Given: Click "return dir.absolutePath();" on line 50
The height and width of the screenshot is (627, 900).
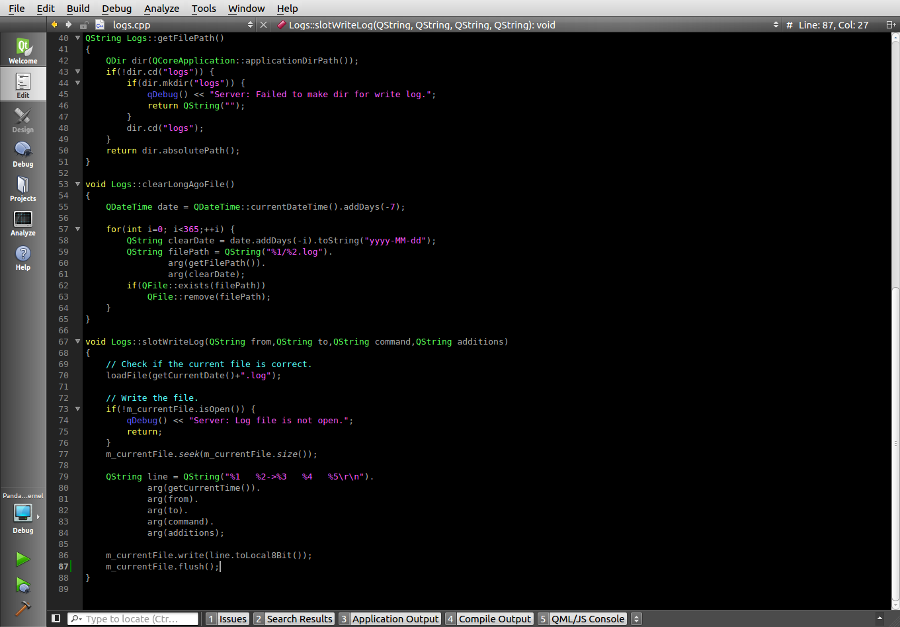Looking at the screenshot, I should [173, 151].
